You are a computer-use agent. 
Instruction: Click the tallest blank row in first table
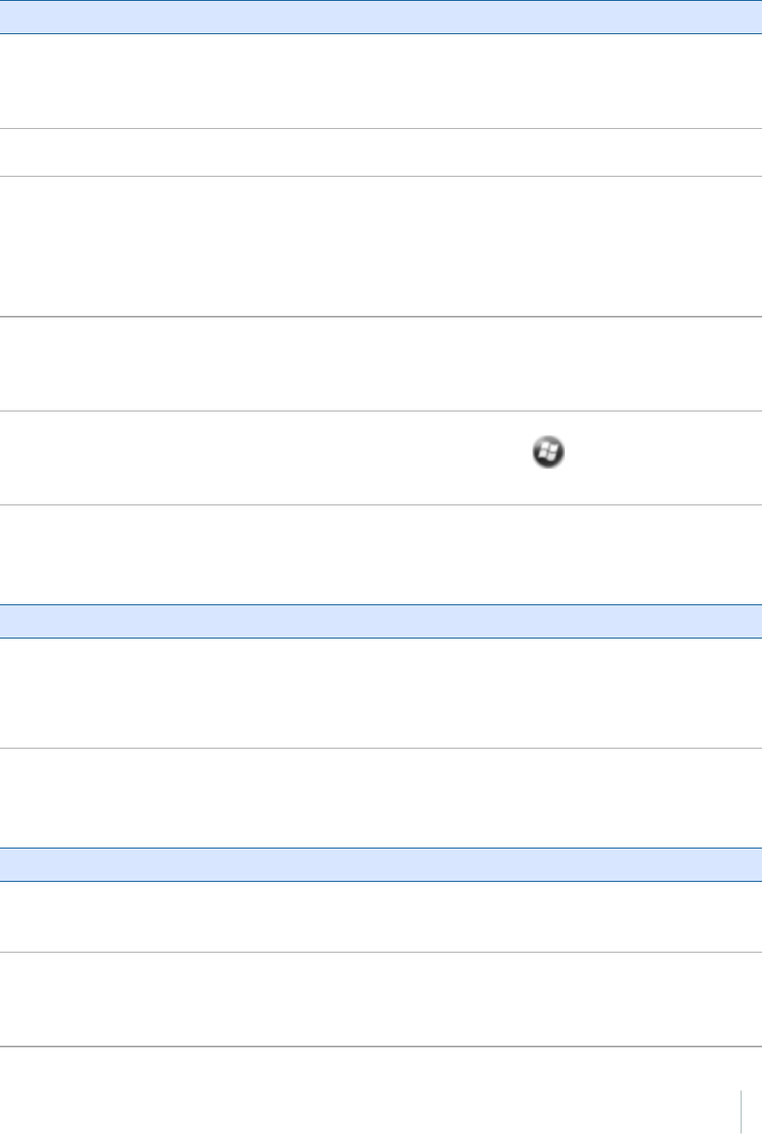[x=381, y=247]
